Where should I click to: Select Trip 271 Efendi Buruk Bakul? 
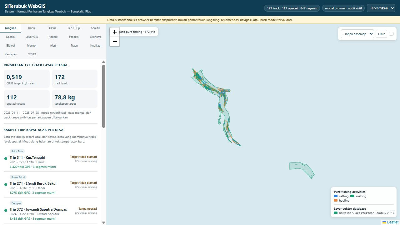tap(50, 184)
